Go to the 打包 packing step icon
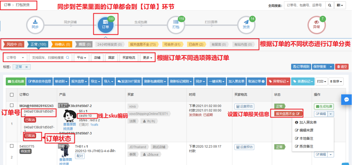 click(175, 24)
